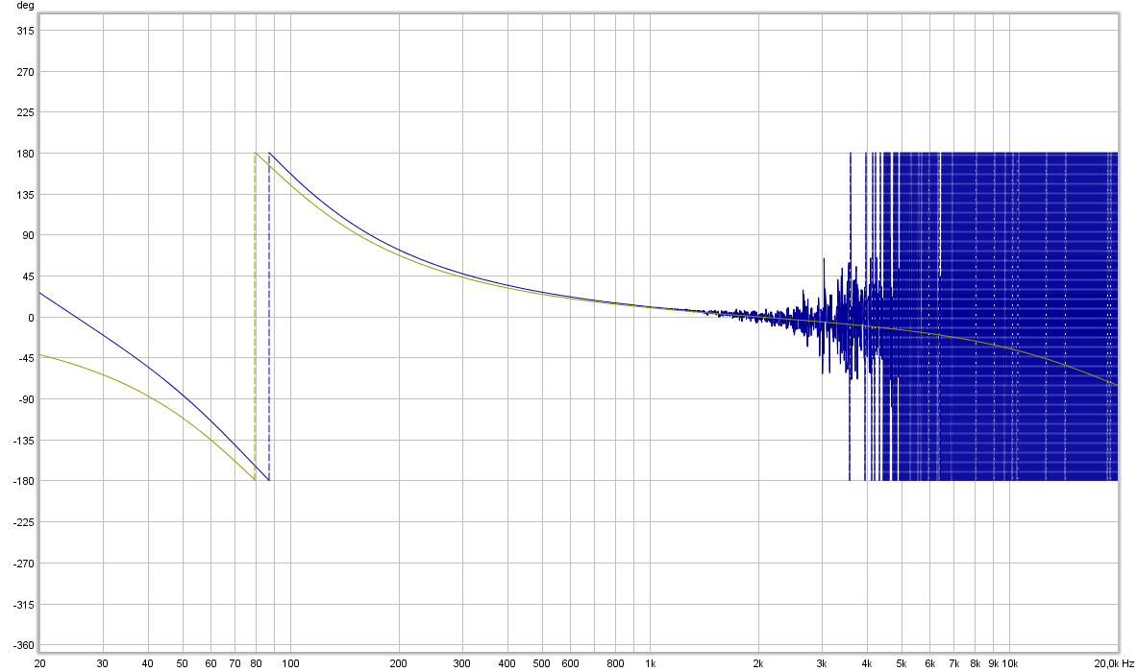Click the -315 degree axis label
The width and height of the screenshot is (1137, 672).
pos(24,605)
